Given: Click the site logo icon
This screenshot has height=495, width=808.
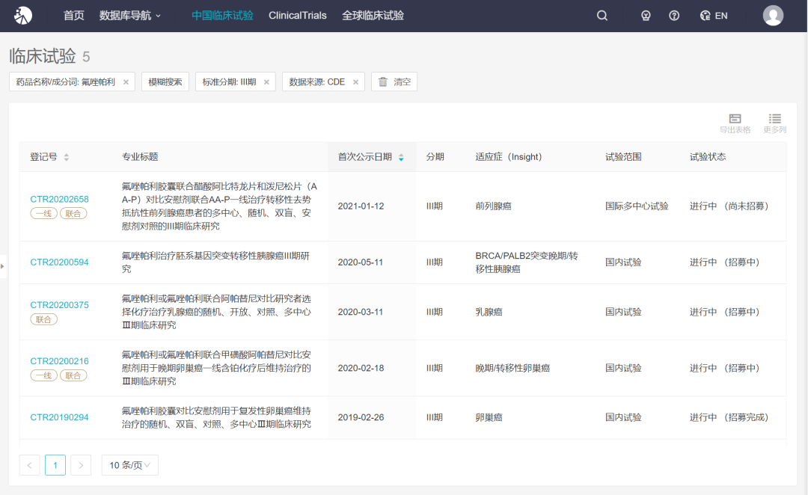Looking at the screenshot, I should click(23, 16).
